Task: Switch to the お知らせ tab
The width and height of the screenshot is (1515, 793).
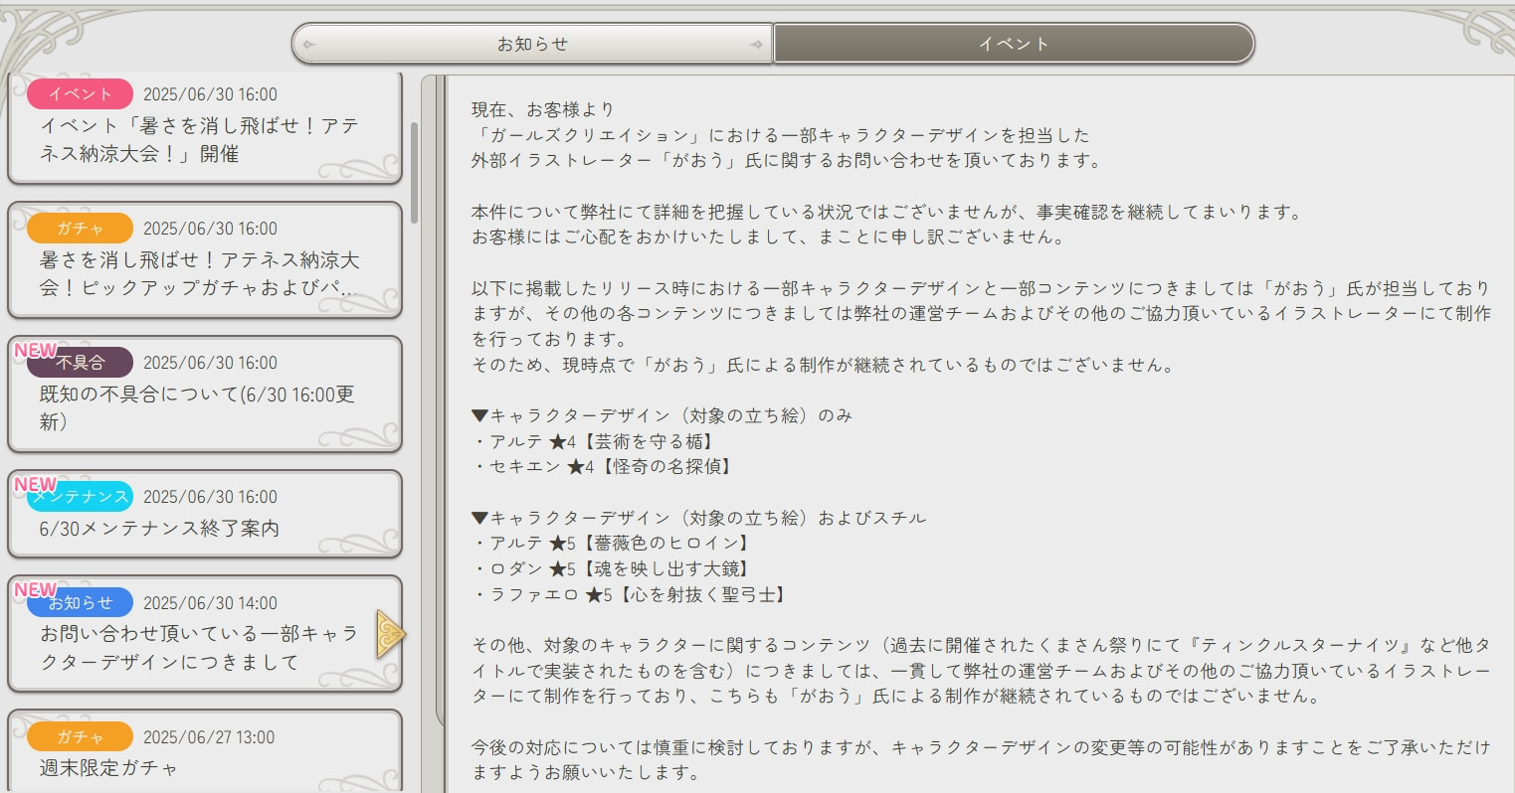Action: click(x=532, y=44)
